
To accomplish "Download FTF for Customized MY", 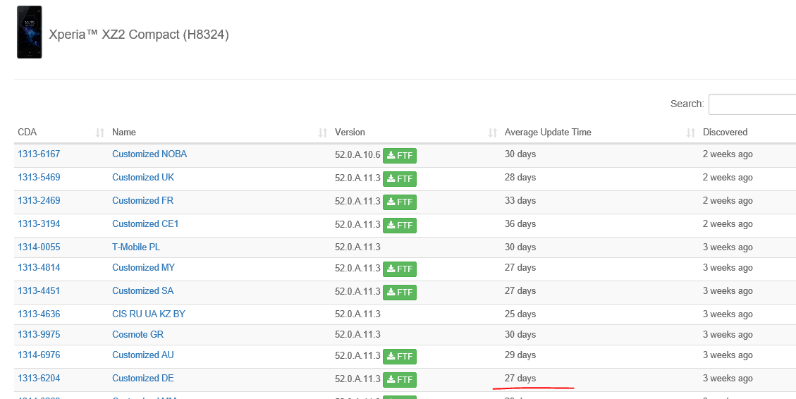I will click(x=400, y=269).
